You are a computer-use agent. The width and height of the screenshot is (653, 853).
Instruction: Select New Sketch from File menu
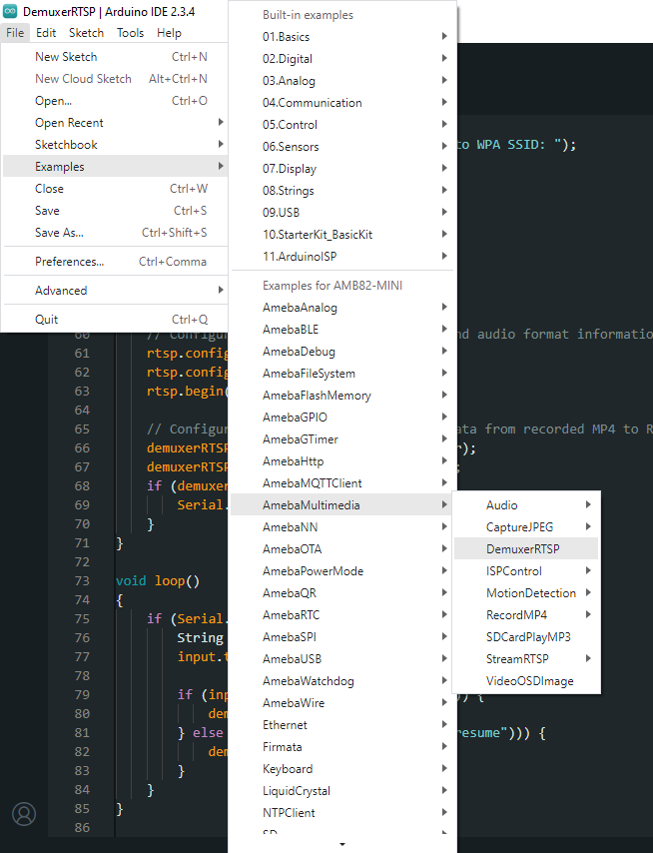coord(66,57)
